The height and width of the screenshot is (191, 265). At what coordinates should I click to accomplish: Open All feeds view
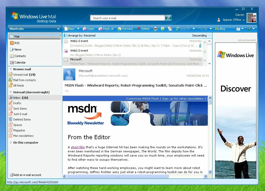(16, 86)
